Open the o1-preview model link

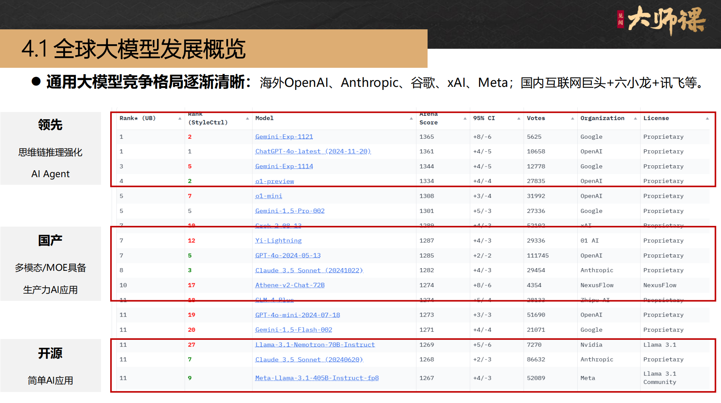(274, 181)
